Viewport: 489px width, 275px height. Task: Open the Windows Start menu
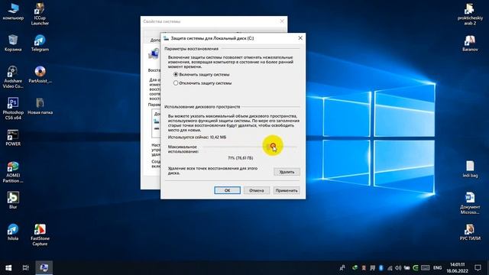[x=8, y=267]
